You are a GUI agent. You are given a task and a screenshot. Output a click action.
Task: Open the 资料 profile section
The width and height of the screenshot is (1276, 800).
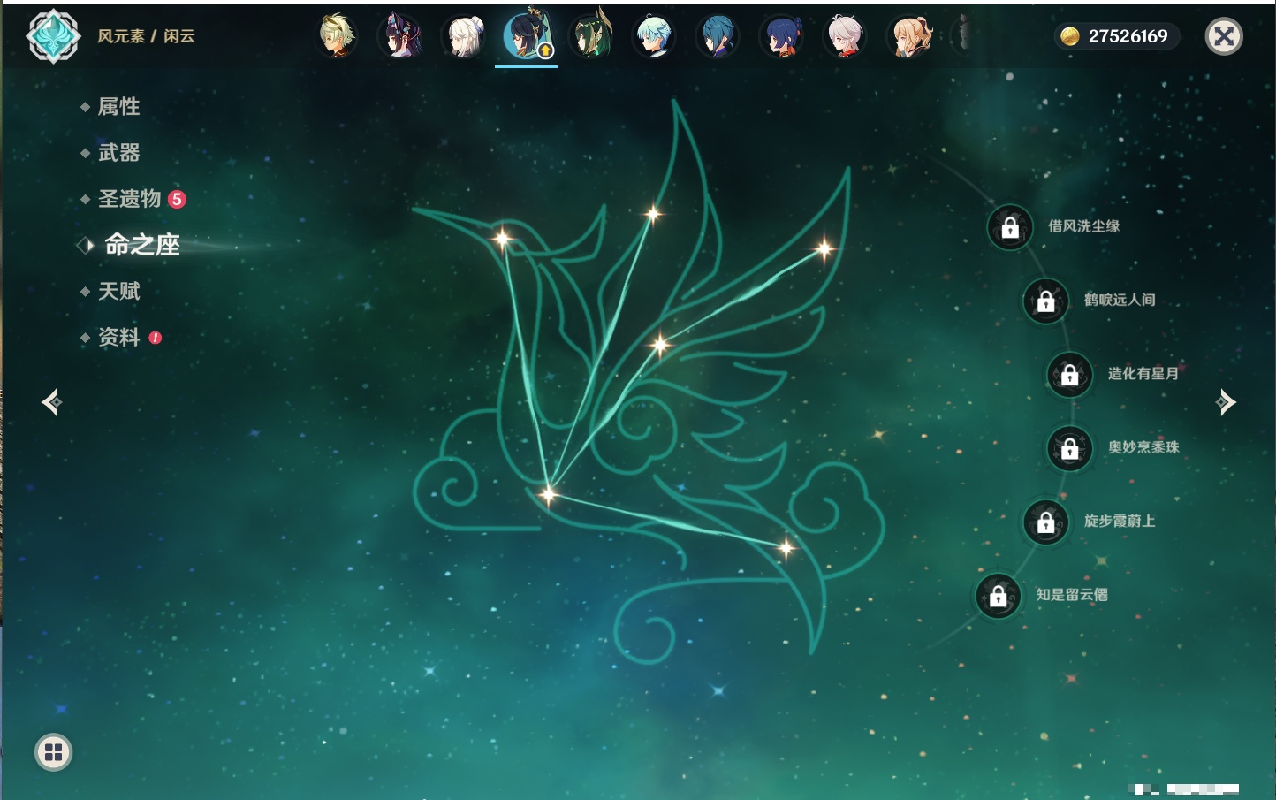118,337
